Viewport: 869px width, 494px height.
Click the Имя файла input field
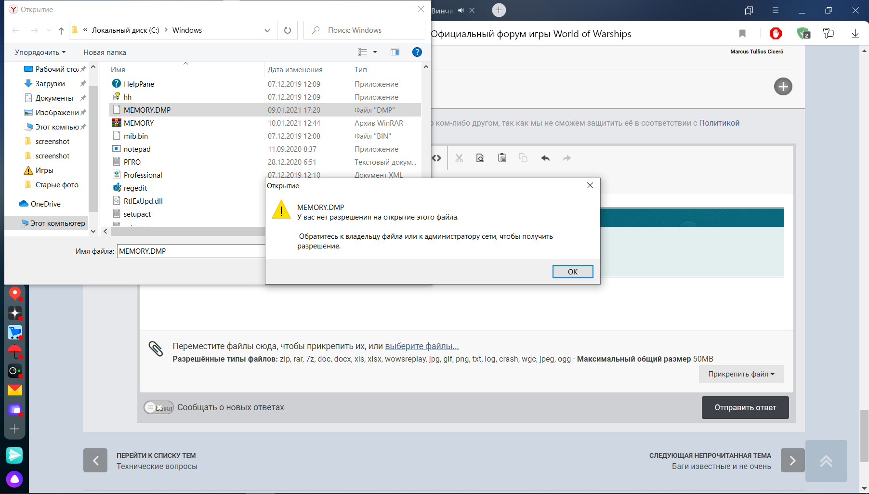[x=192, y=251]
